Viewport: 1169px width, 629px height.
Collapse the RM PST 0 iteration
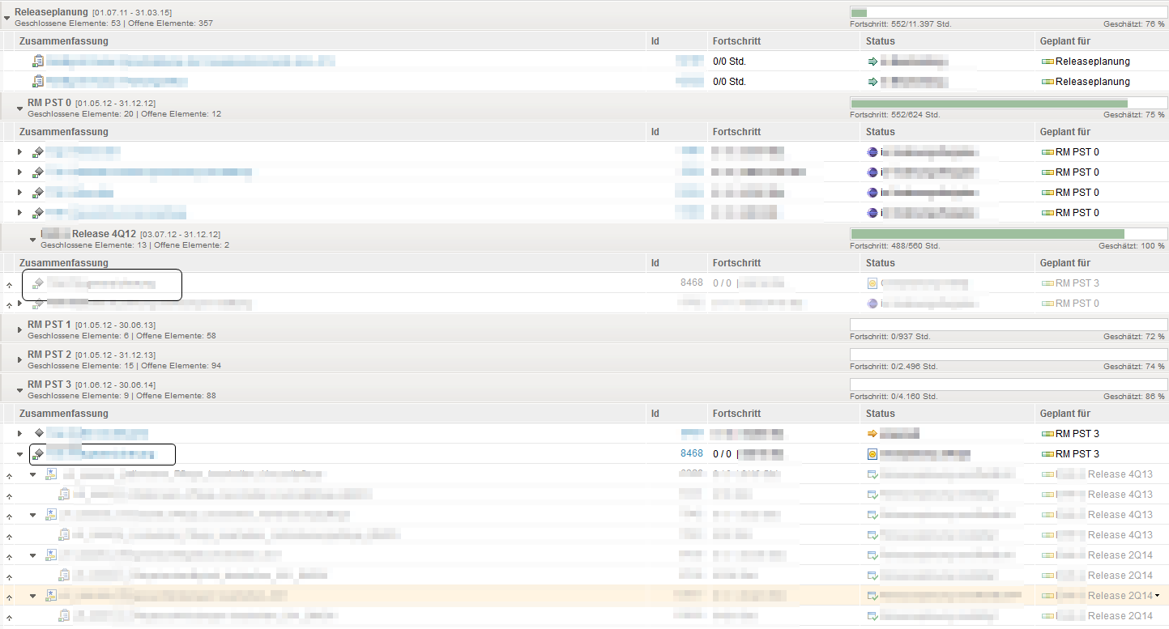pyautogui.click(x=20, y=108)
